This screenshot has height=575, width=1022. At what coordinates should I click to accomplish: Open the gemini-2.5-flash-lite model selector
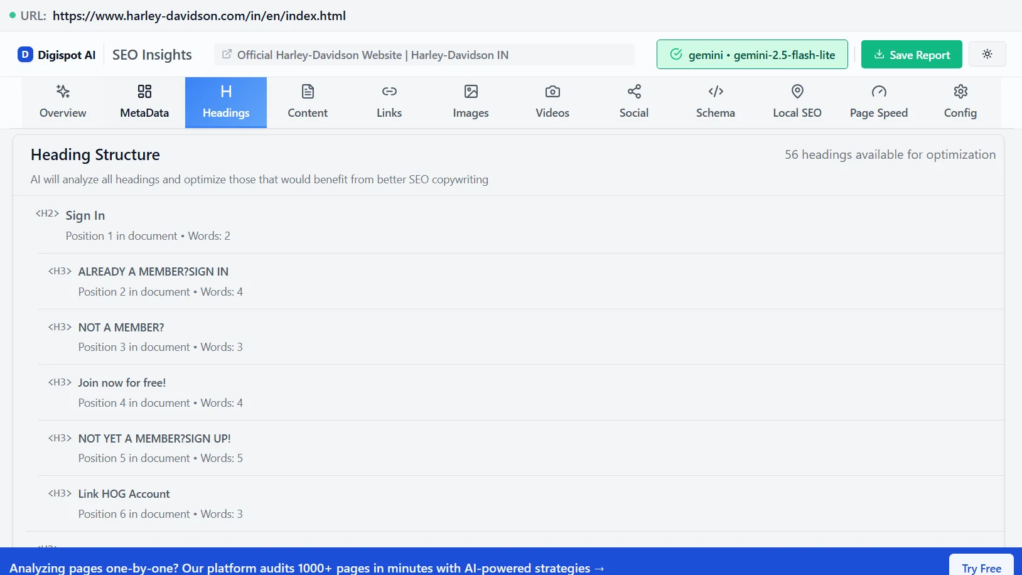(752, 55)
